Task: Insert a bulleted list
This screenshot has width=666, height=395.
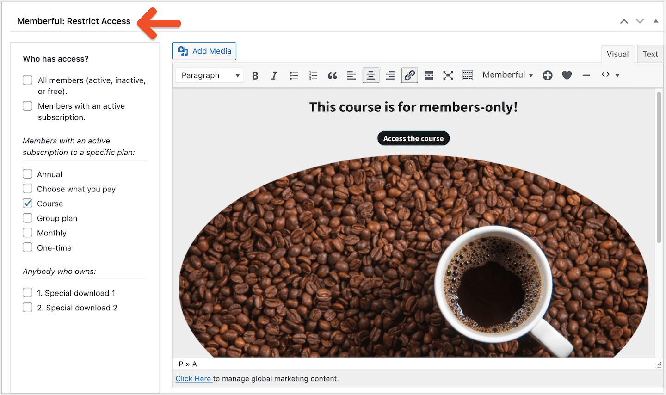Action: (x=294, y=75)
